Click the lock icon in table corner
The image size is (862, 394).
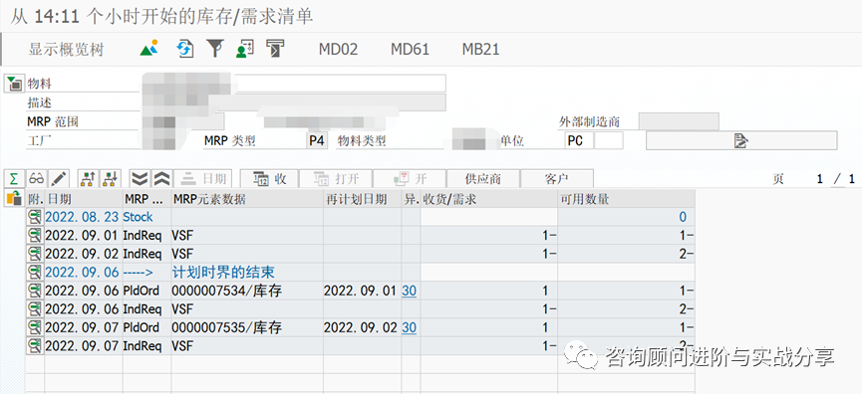click(13, 198)
